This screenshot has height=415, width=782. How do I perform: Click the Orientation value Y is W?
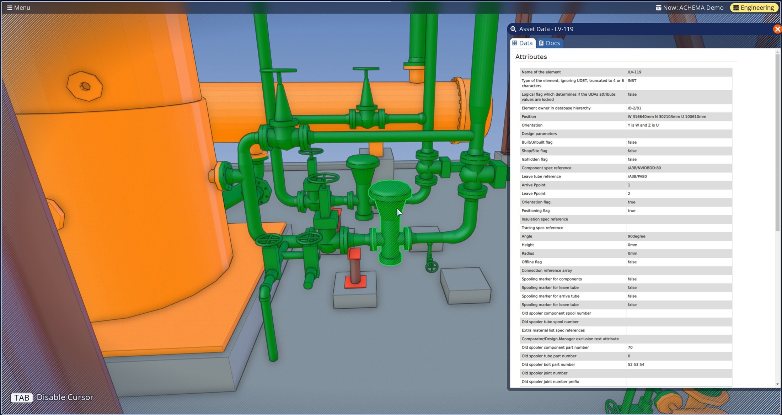(643, 125)
